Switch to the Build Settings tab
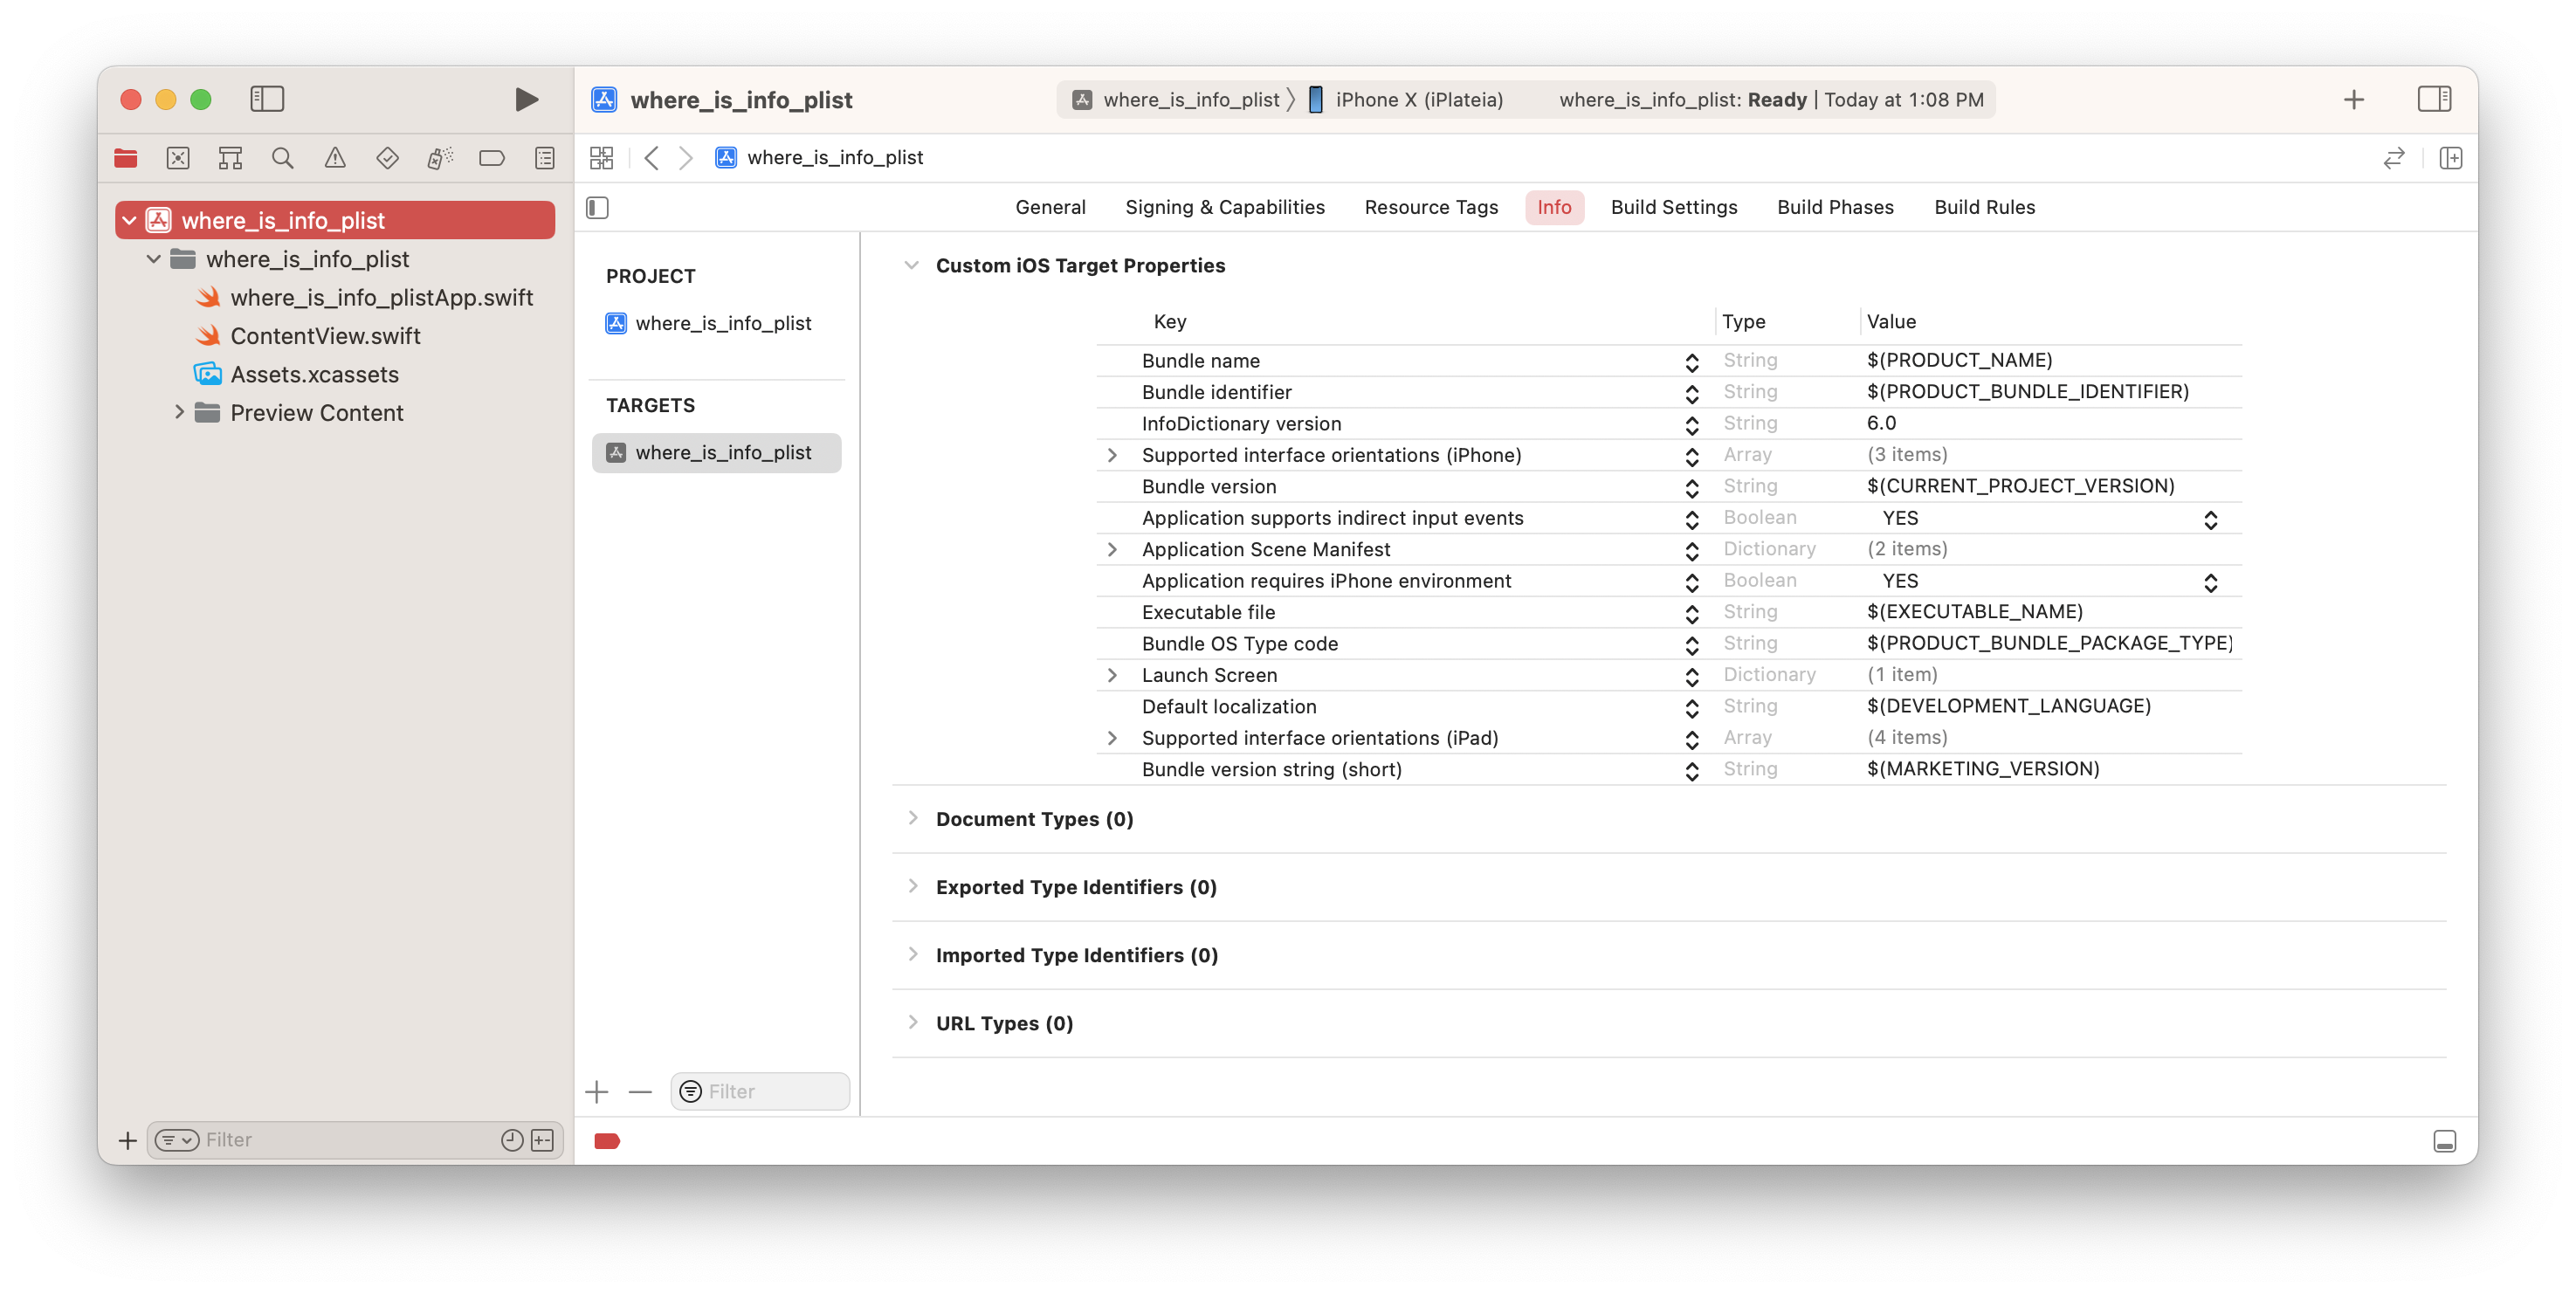Viewport: 2576px width, 1294px height. tap(1673, 207)
